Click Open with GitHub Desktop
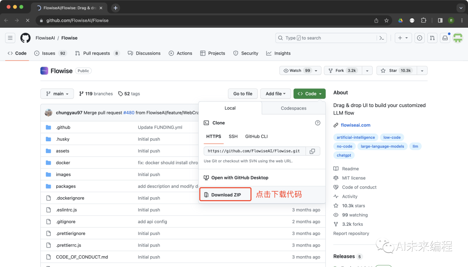This screenshot has height=267, width=468. point(236,178)
